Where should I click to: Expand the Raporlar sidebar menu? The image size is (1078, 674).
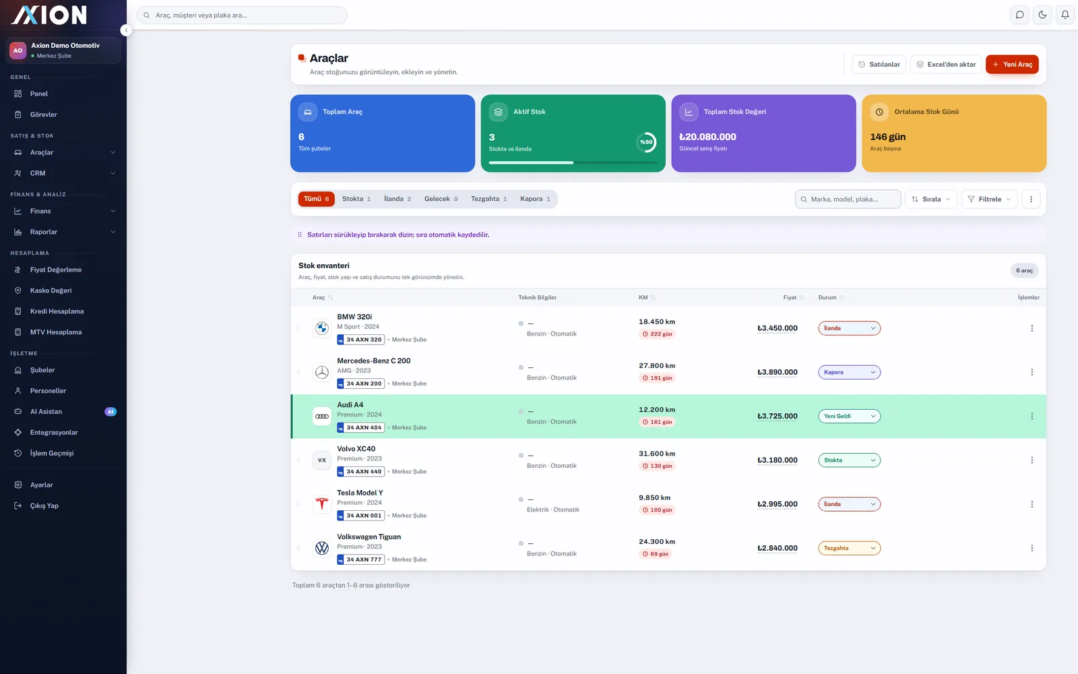63,232
